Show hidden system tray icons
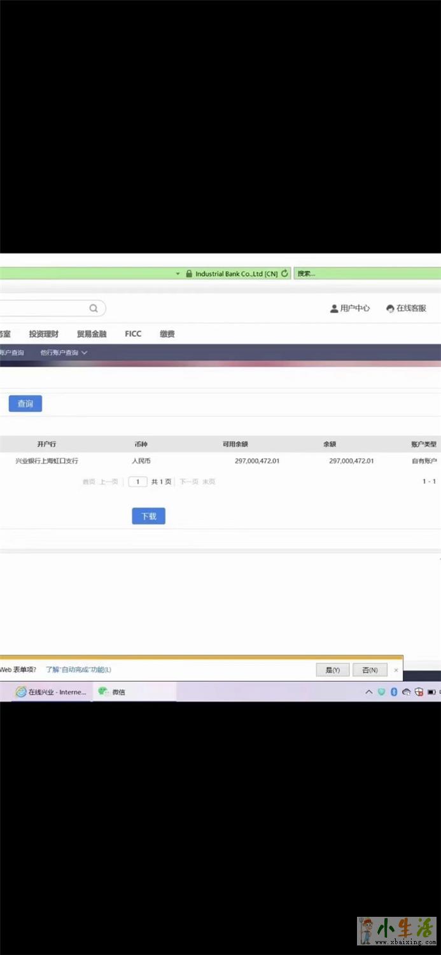The height and width of the screenshot is (955, 441). point(368,692)
